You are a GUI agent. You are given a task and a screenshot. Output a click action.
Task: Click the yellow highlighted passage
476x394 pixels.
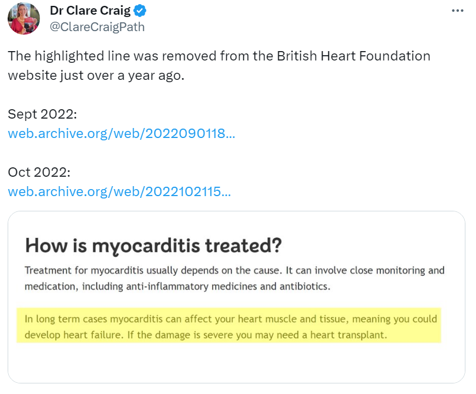tap(228, 328)
